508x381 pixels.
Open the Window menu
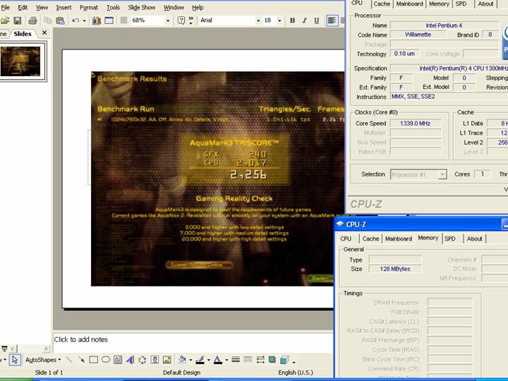coord(174,7)
